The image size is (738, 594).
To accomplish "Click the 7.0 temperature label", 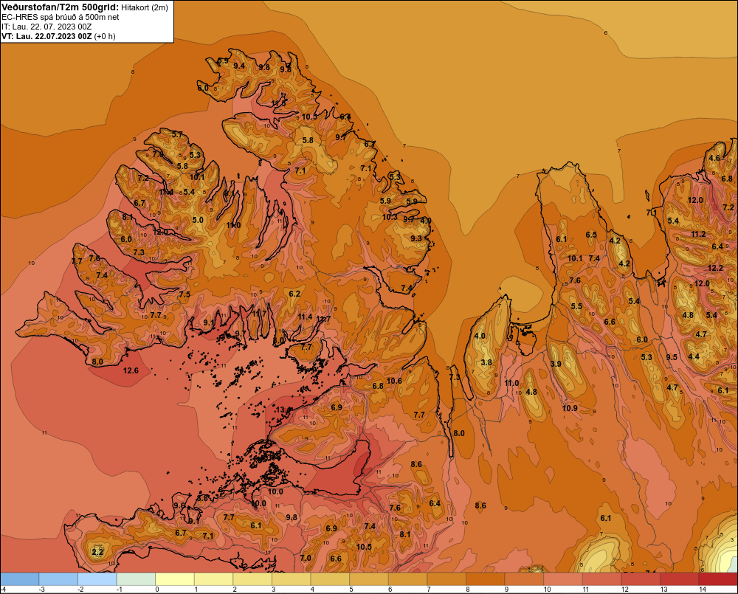I will [x=306, y=558].
